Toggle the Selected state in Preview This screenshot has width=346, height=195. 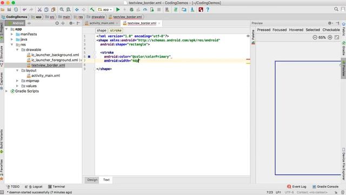(x=312, y=30)
